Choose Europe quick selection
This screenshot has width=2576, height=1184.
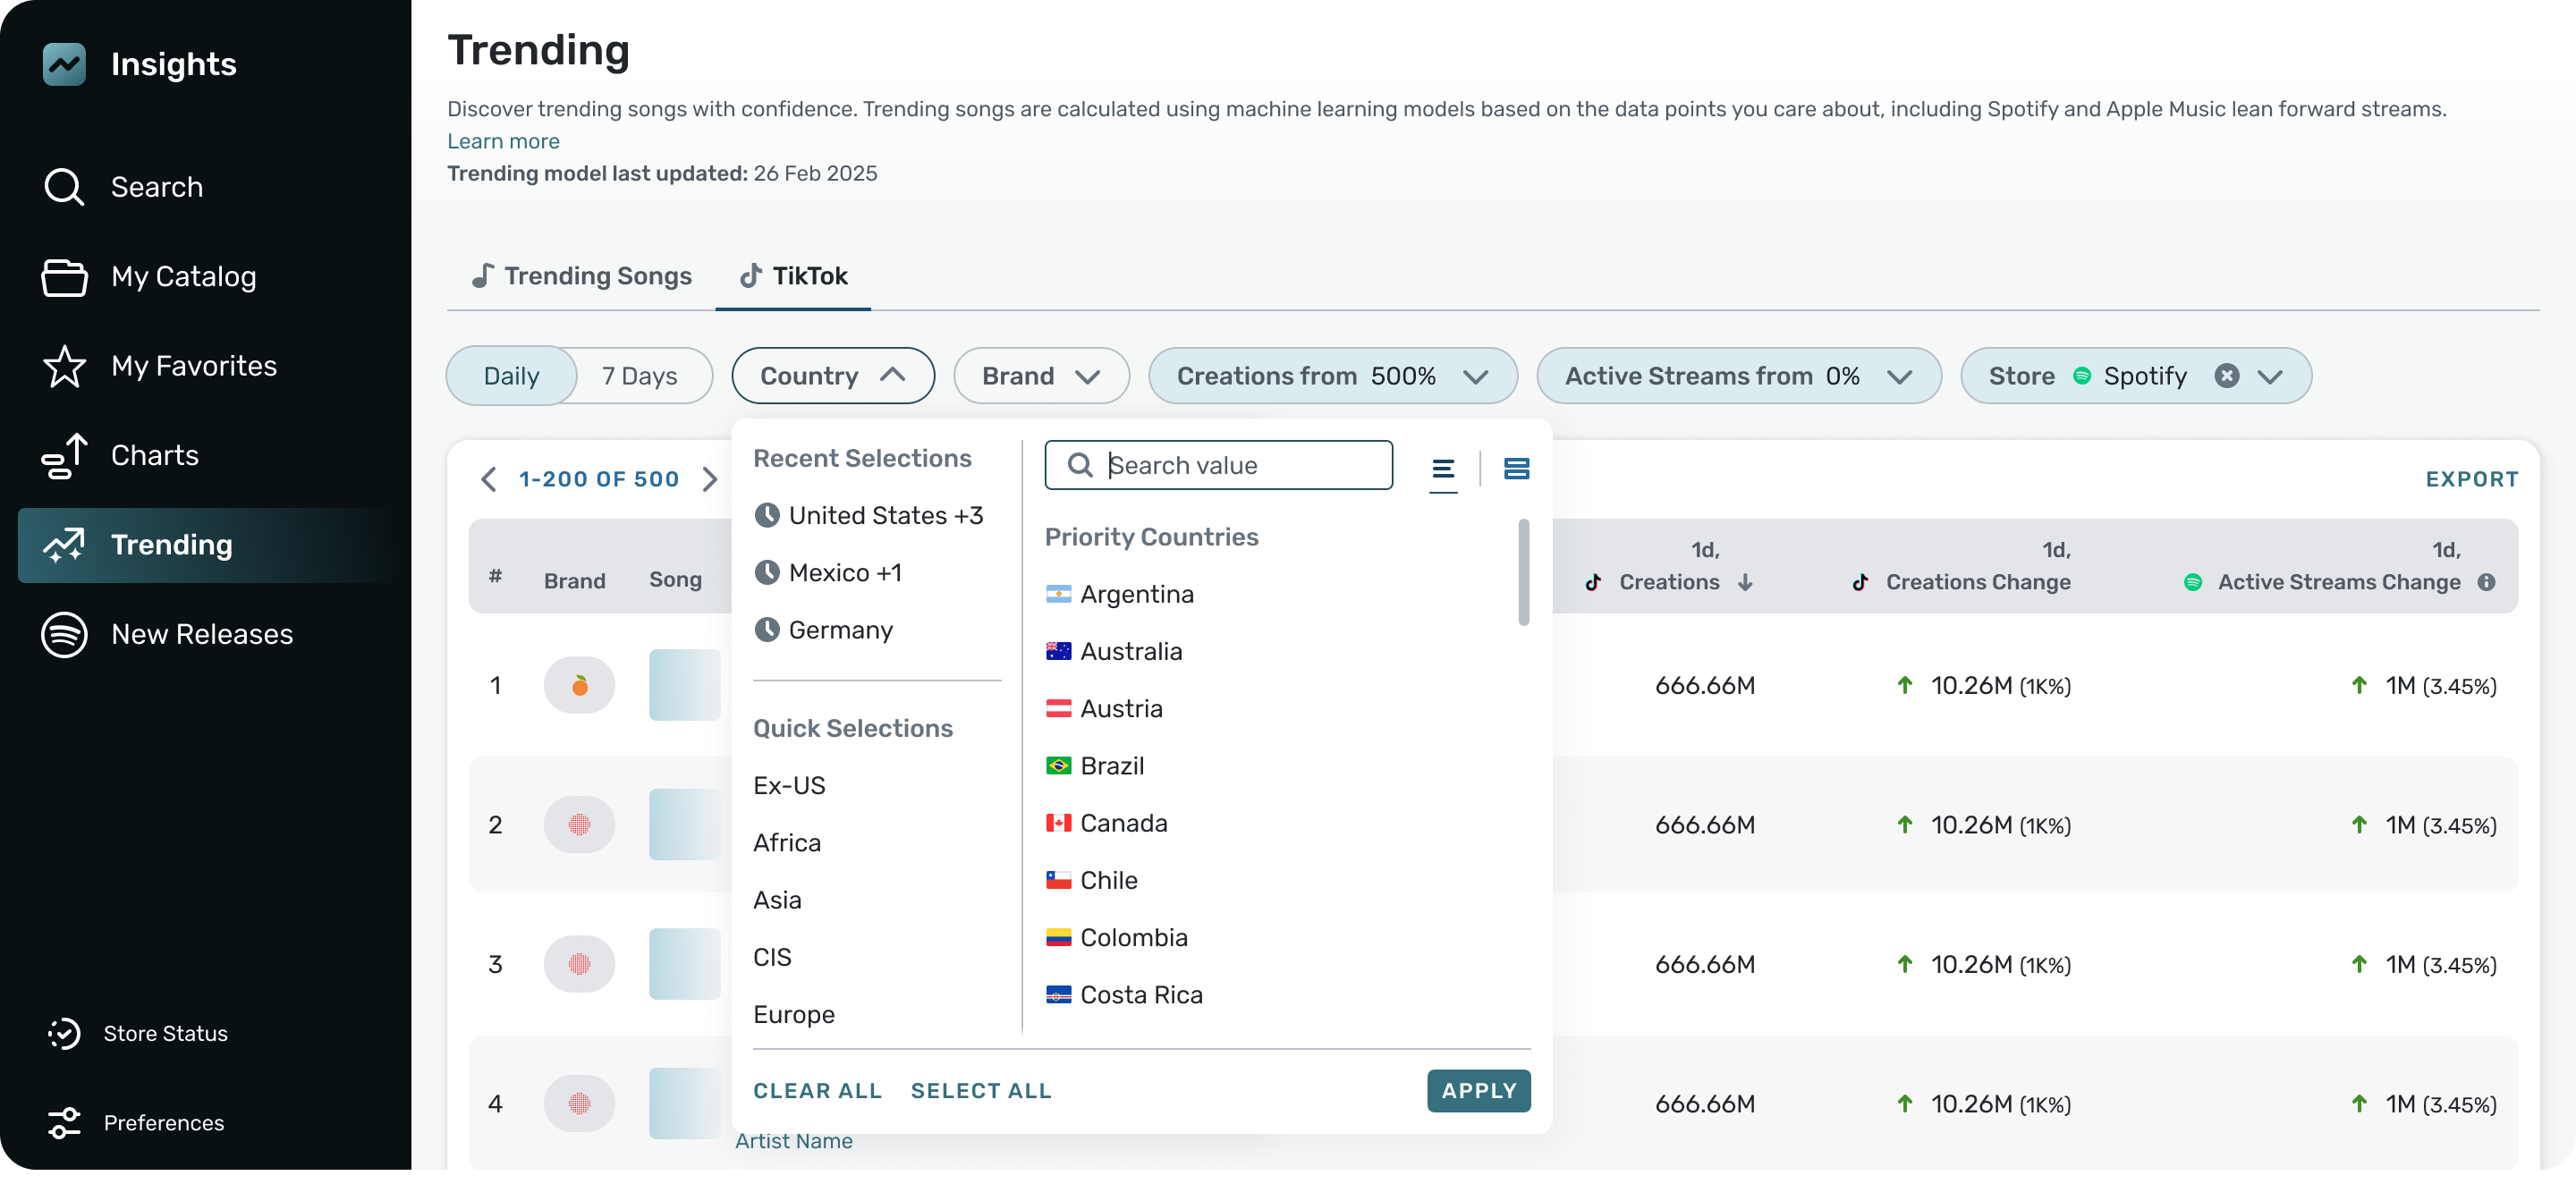[793, 1014]
